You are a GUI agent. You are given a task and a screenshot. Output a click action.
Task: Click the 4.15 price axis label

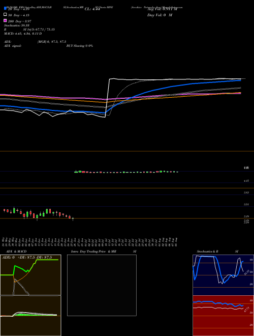[246, 181]
